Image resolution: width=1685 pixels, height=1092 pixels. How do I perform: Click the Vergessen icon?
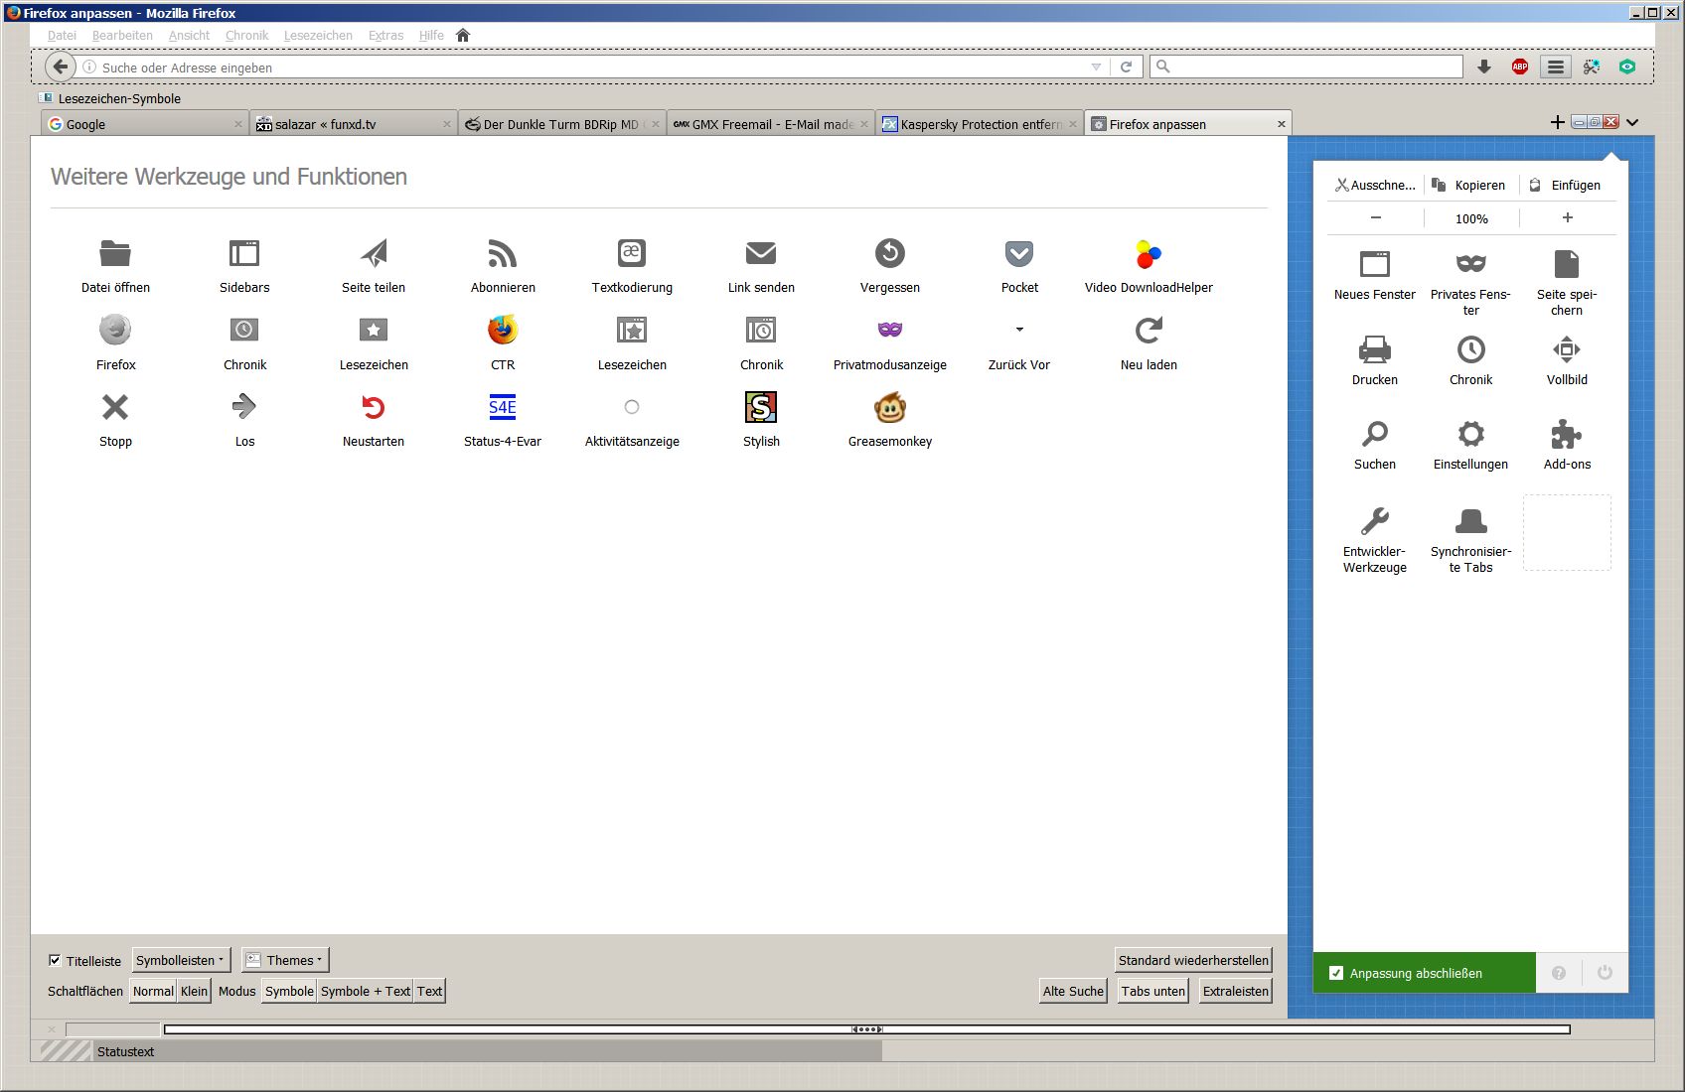tap(890, 253)
